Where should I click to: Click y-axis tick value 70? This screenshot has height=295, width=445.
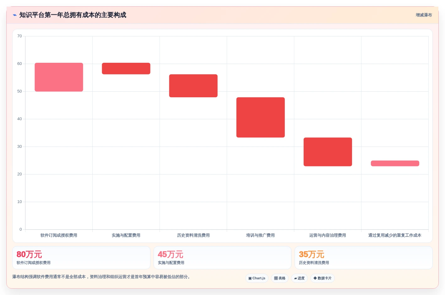[x=19, y=36]
